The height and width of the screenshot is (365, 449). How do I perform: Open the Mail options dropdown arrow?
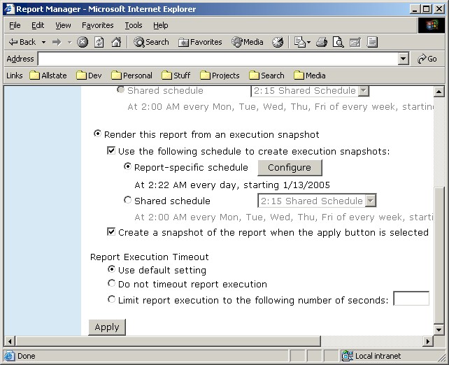[308, 43]
